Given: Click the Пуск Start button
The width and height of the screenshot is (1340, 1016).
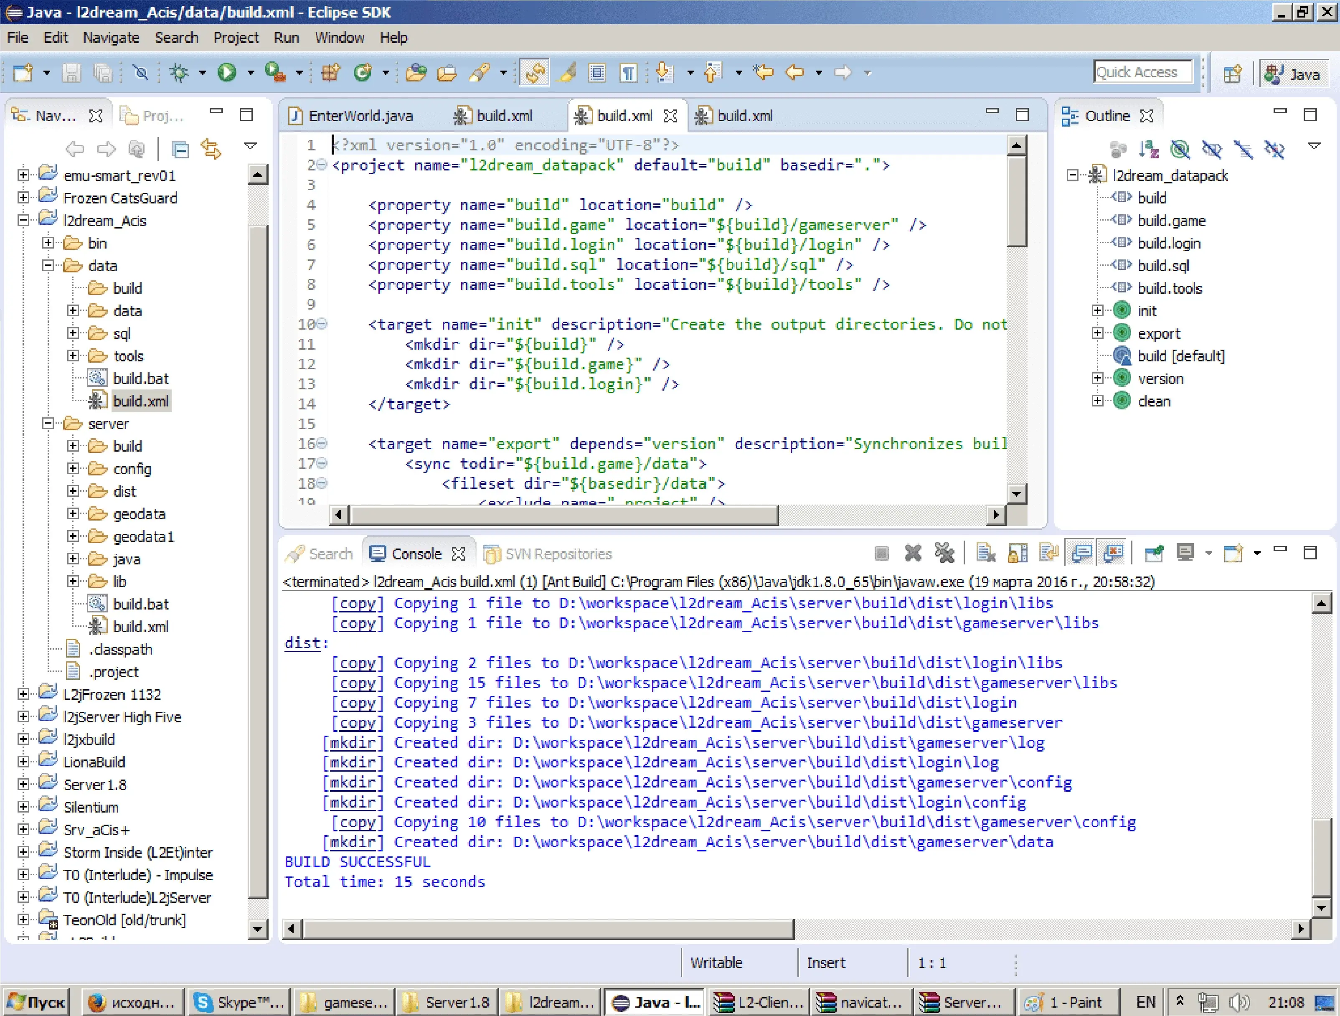Looking at the screenshot, I should (36, 1002).
